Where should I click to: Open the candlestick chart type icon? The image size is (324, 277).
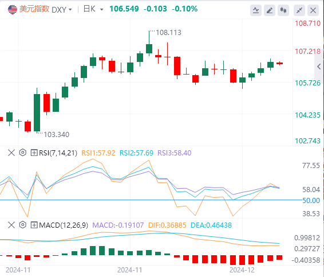tap(283, 10)
